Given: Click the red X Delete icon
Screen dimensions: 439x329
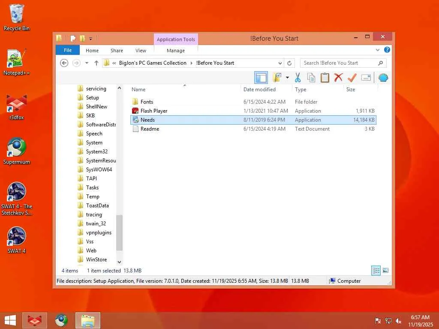Looking at the screenshot, I should pos(338,77).
